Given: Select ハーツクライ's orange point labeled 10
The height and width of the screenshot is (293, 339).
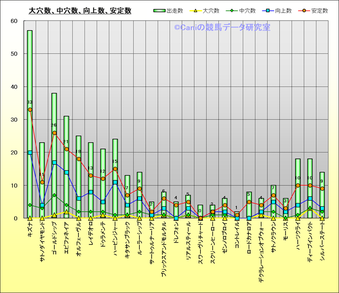Looking at the screenshot, I should 298,185.
